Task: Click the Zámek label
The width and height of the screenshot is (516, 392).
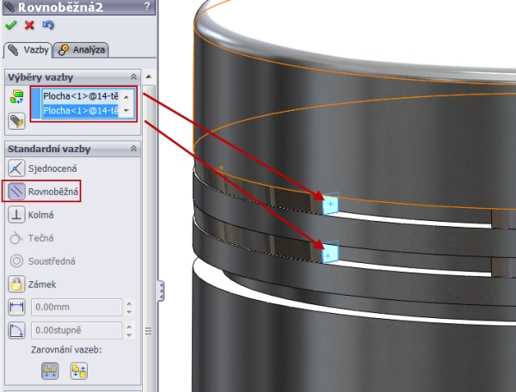Action: pos(42,285)
